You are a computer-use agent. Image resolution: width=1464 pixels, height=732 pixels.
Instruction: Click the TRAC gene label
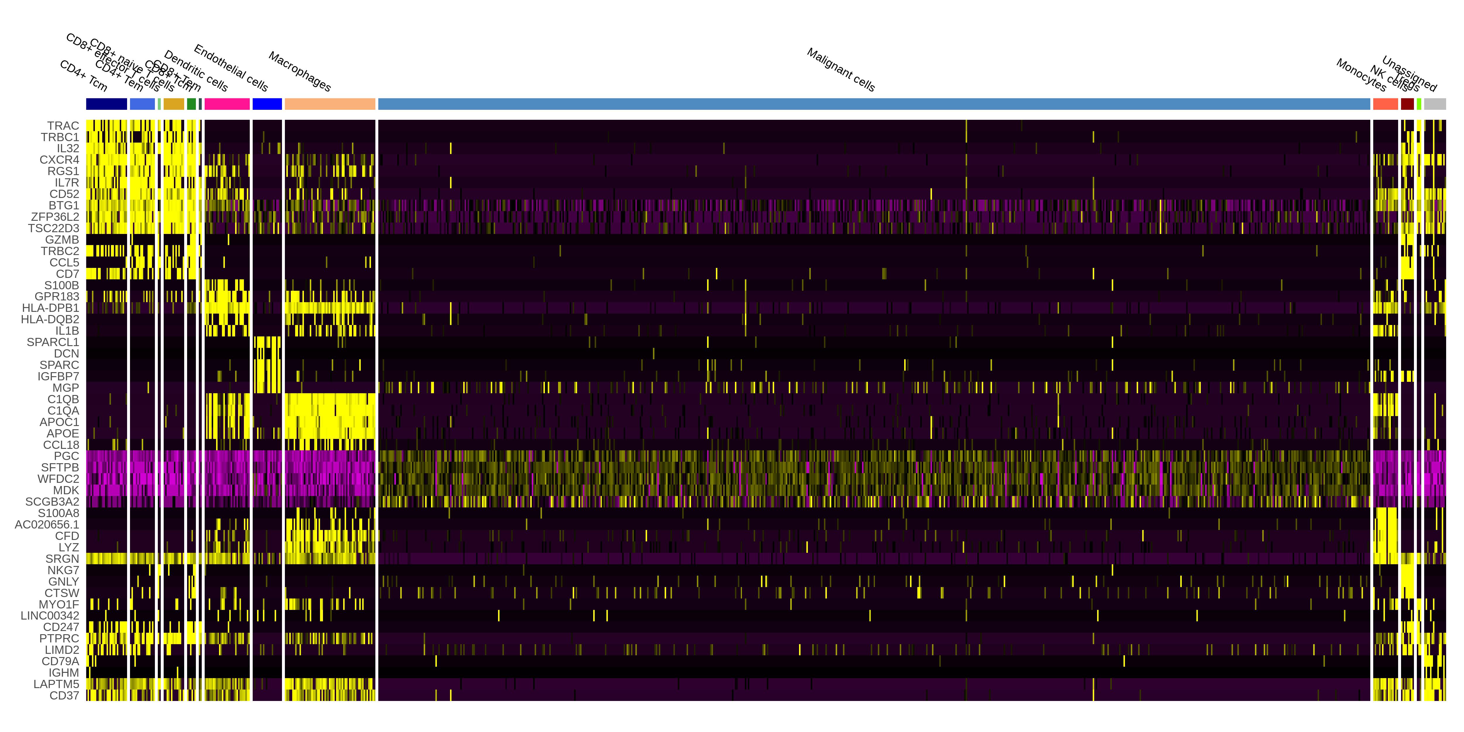(63, 126)
